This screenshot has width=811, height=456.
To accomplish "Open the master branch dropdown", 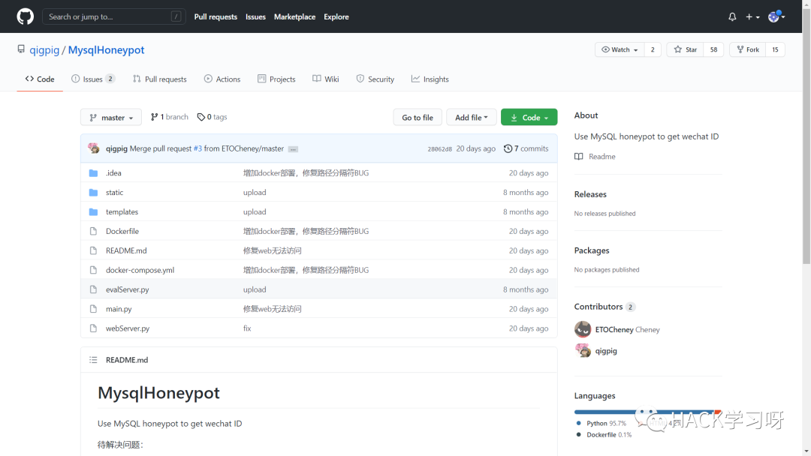I will pyautogui.click(x=111, y=117).
